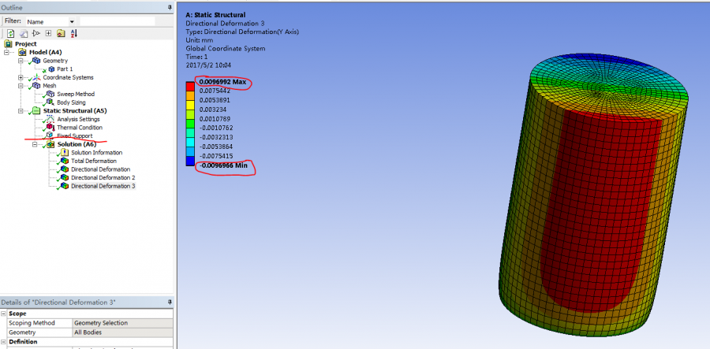Select Part 1 under Geometry
The image size is (710, 349).
tap(65, 69)
